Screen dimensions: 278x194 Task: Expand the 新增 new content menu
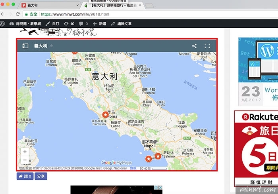[x=99, y=24]
